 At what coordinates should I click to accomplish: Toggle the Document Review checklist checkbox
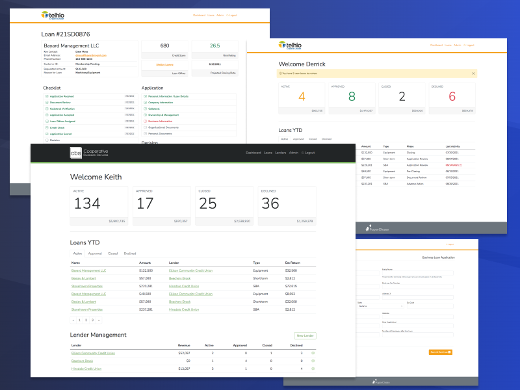47,103
